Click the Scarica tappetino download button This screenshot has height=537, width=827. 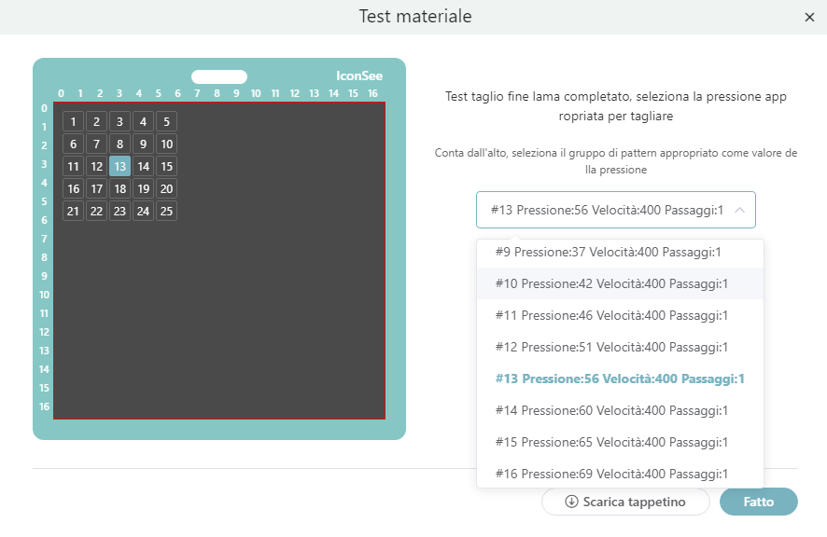tap(624, 502)
